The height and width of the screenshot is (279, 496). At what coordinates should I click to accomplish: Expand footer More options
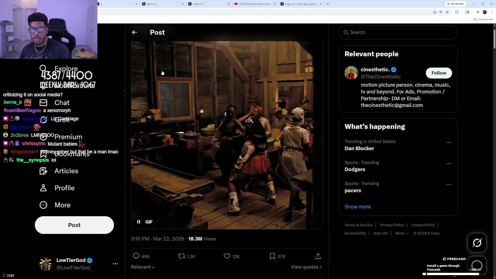(402, 233)
